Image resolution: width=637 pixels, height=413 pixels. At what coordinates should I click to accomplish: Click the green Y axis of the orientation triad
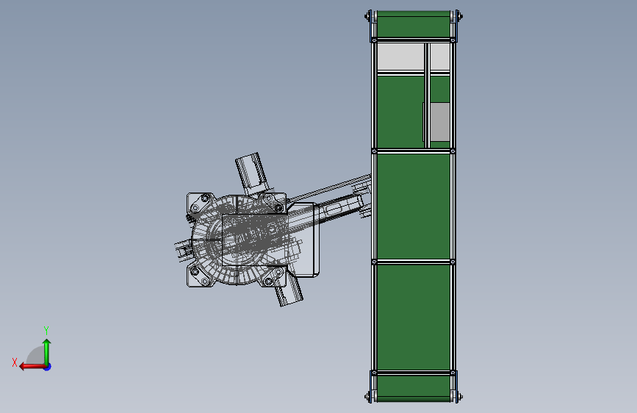point(47,351)
